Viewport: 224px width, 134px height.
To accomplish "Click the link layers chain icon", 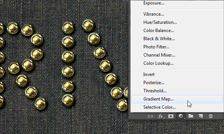I will [150, 116].
